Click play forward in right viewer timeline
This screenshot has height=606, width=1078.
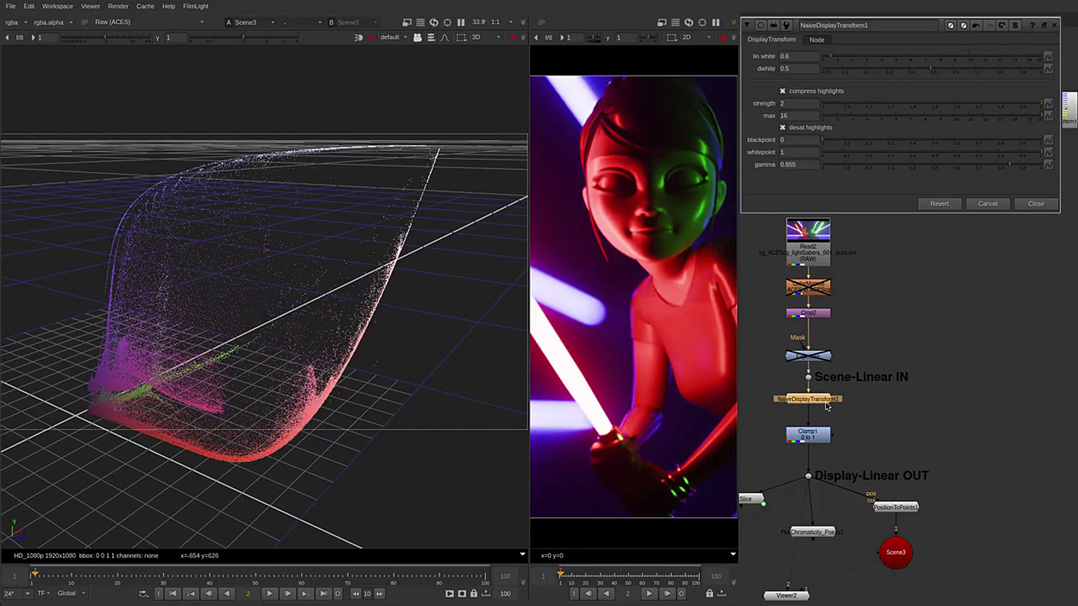tap(649, 594)
